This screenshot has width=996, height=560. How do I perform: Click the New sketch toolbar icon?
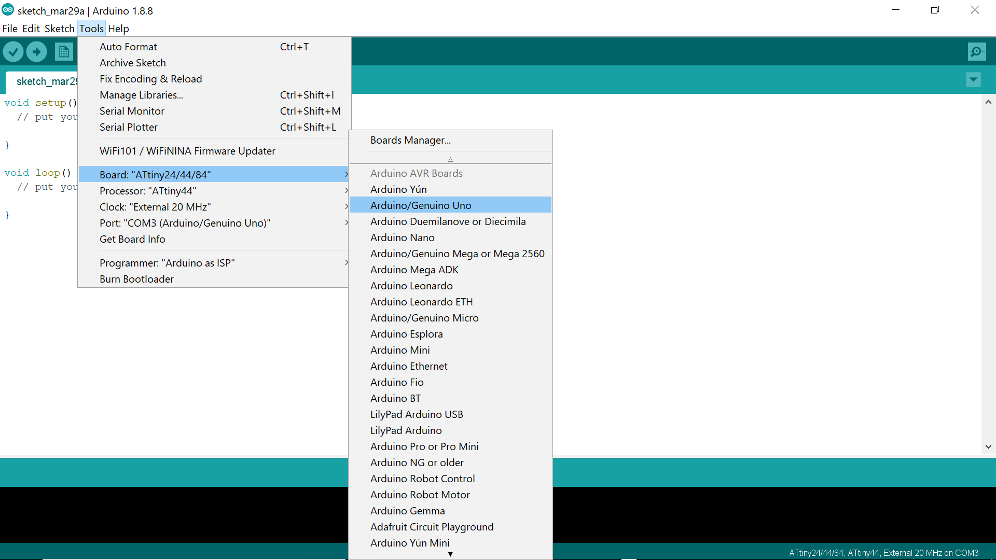(64, 51)
